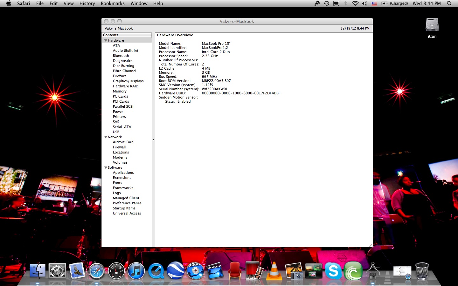The height and width of the screenshot is (286, 458).
Task: Collapse the Hardware disclosure triangle
Action: (106, 41)
